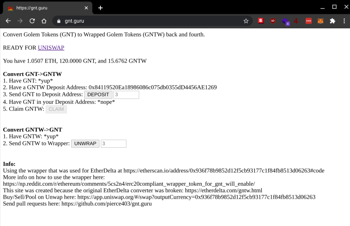
Task: Click the balance line showing 1.0507 ETH
Action: point(75,61)
